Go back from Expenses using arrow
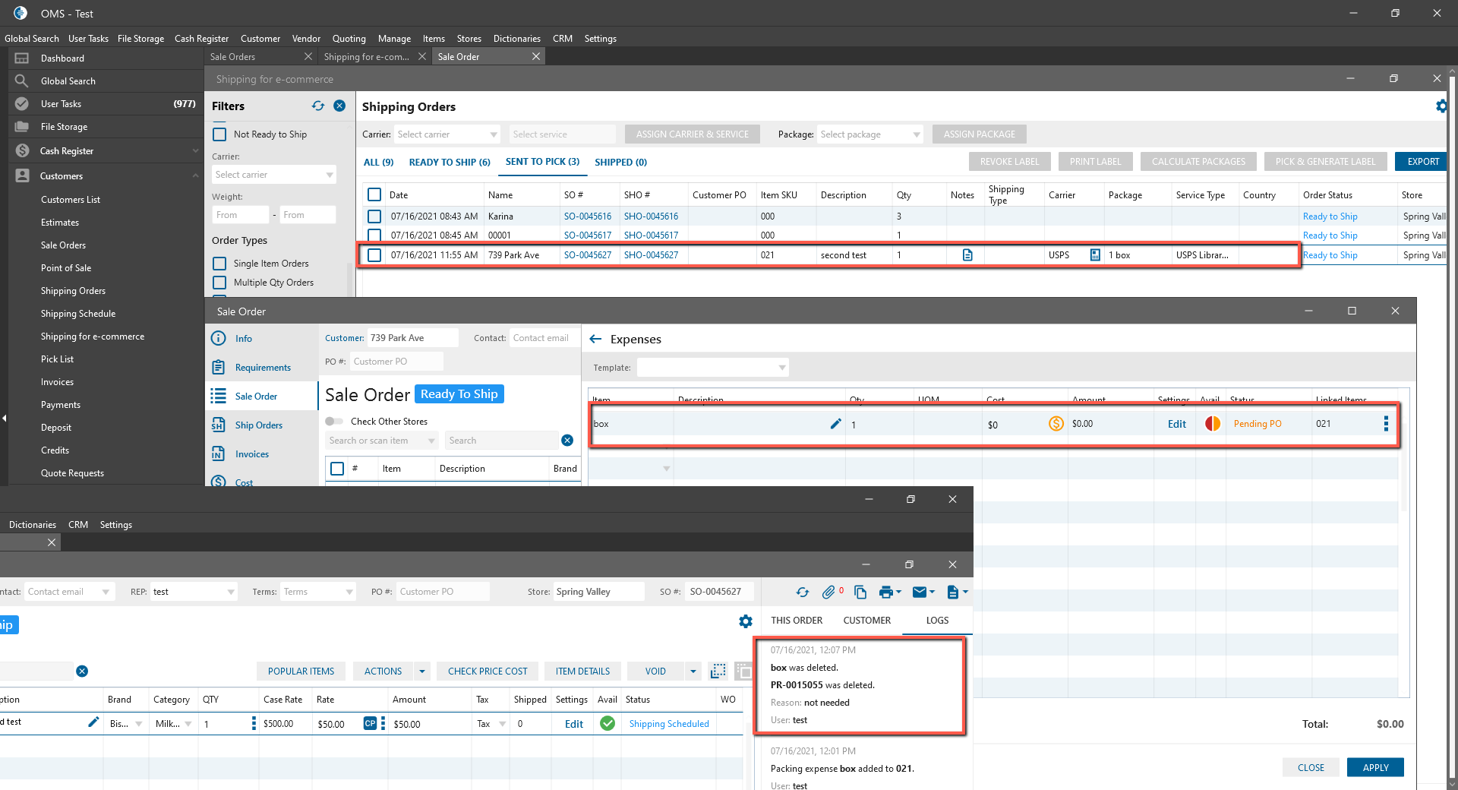1458x790 pixels. coord(596,340)
